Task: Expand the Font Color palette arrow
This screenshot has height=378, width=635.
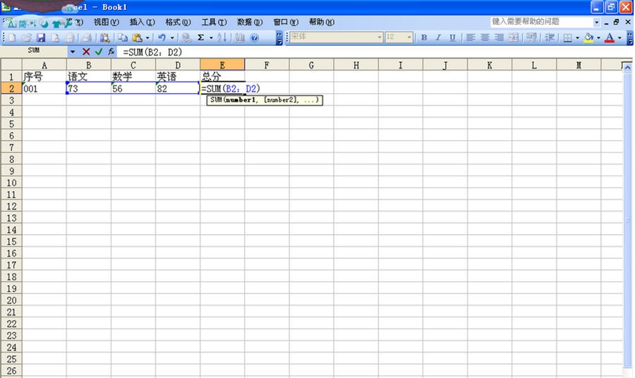Action: point(619,37)
